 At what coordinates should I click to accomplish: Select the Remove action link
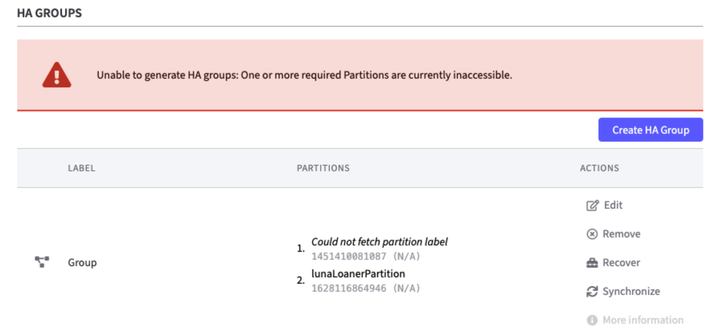pyautogui.click(x=621, y=234)
